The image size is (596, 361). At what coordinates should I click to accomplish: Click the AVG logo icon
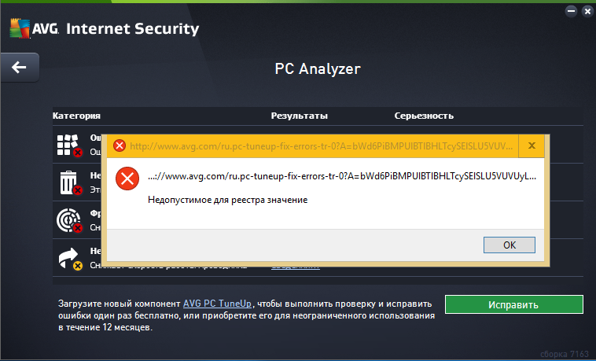click(20, 28)
